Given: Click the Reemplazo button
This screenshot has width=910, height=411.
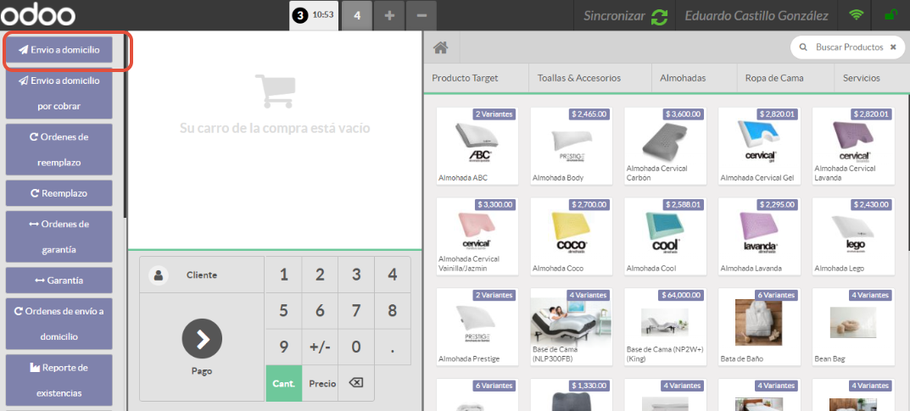Looking at the screenshot, I should click(x=59, y=193).
